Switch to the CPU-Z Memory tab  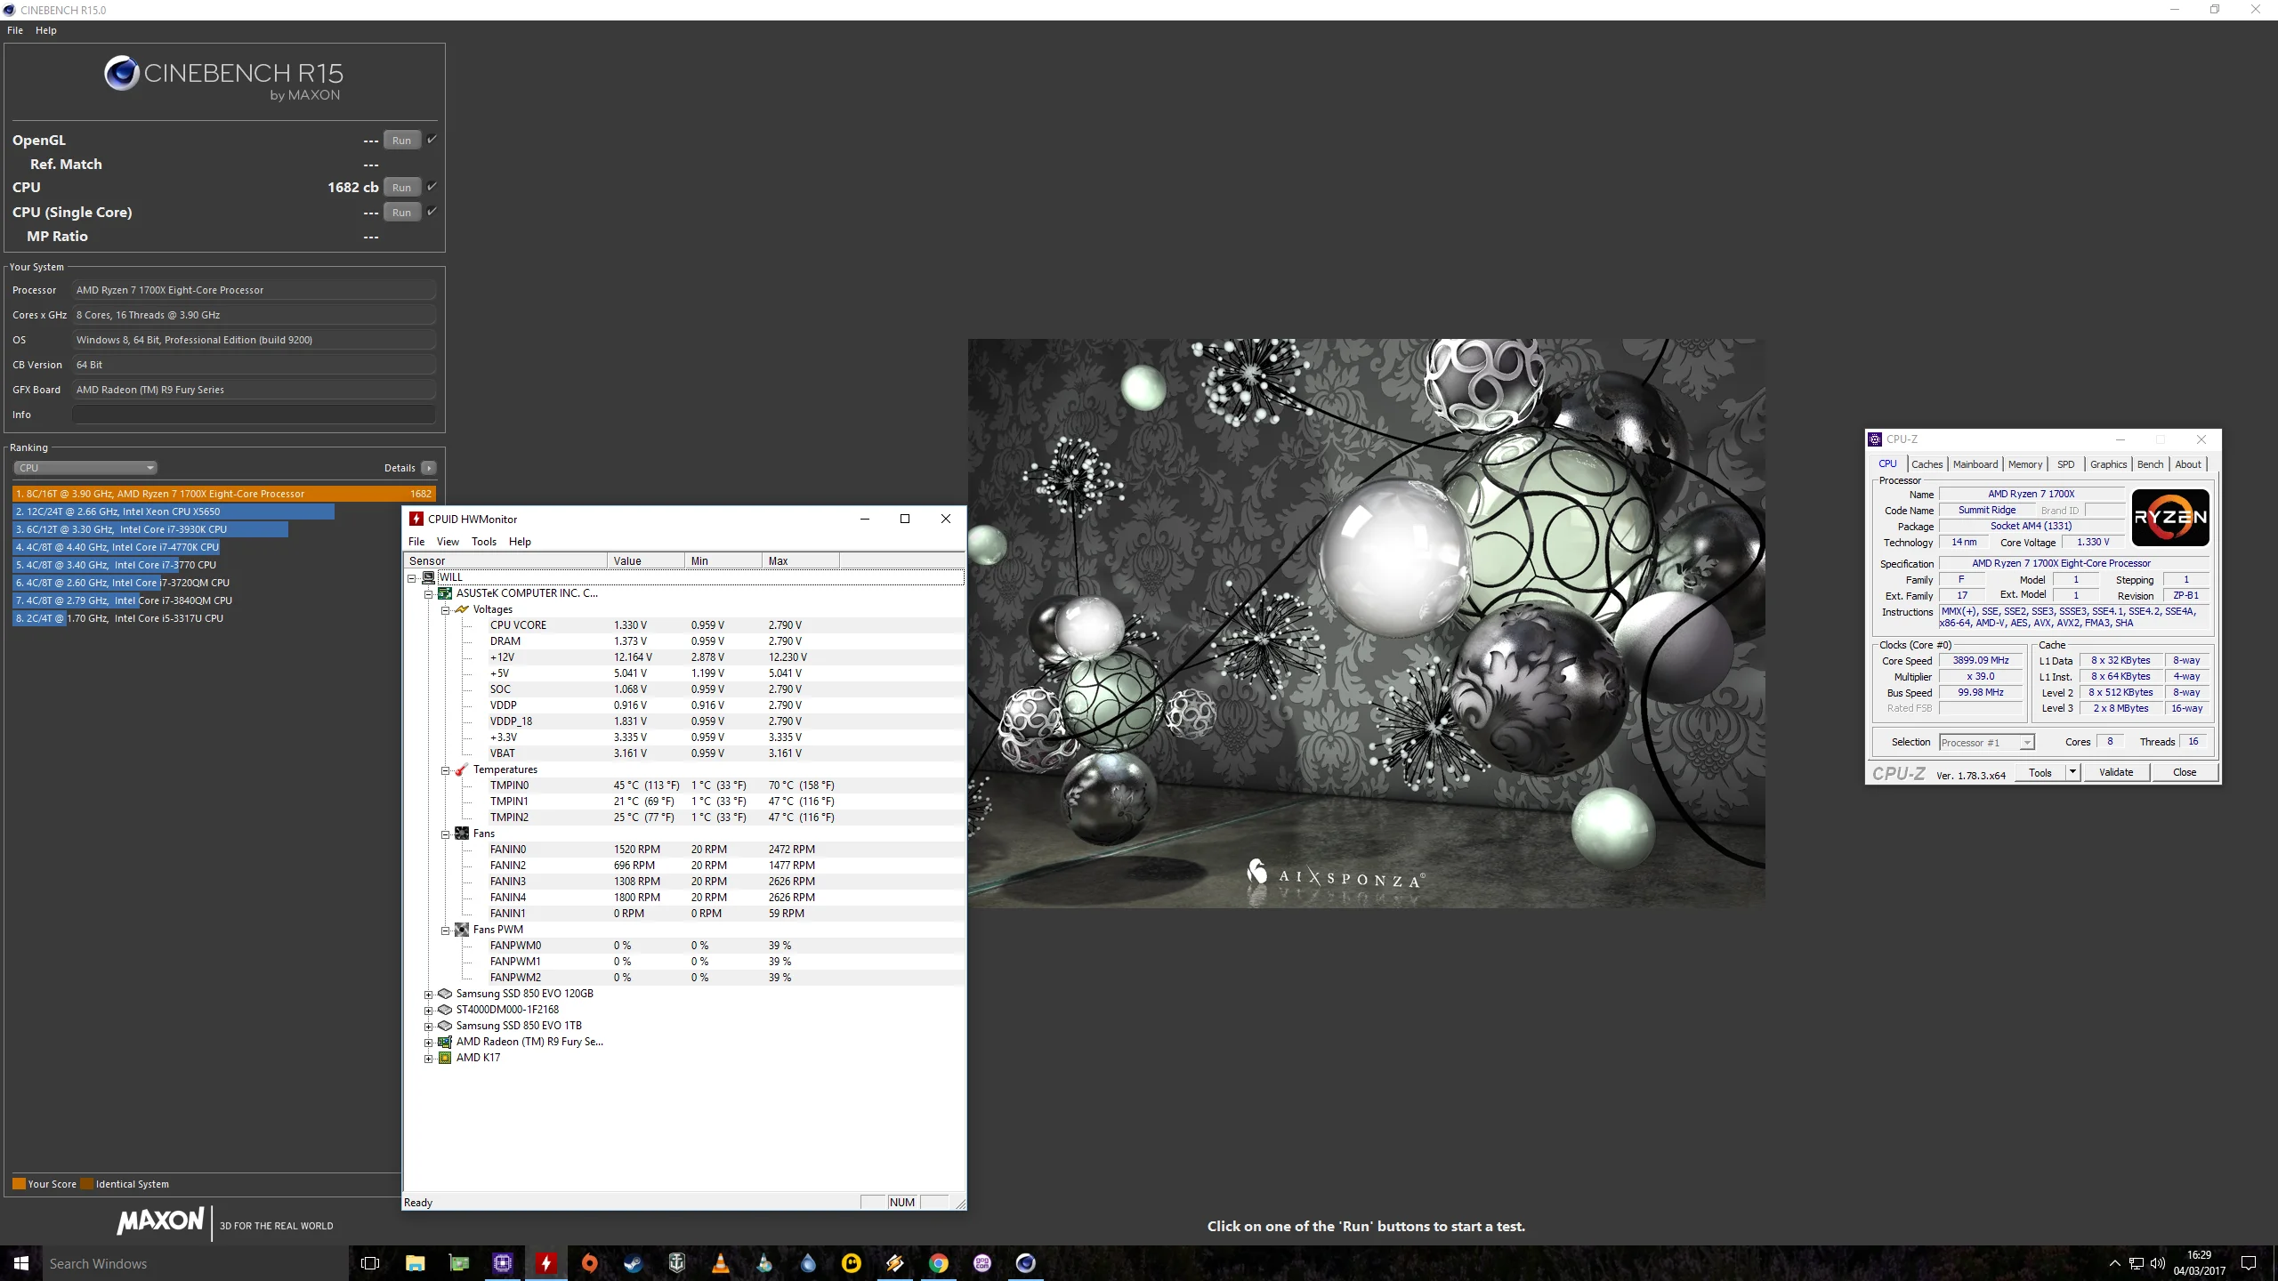tap(2025, 464)
